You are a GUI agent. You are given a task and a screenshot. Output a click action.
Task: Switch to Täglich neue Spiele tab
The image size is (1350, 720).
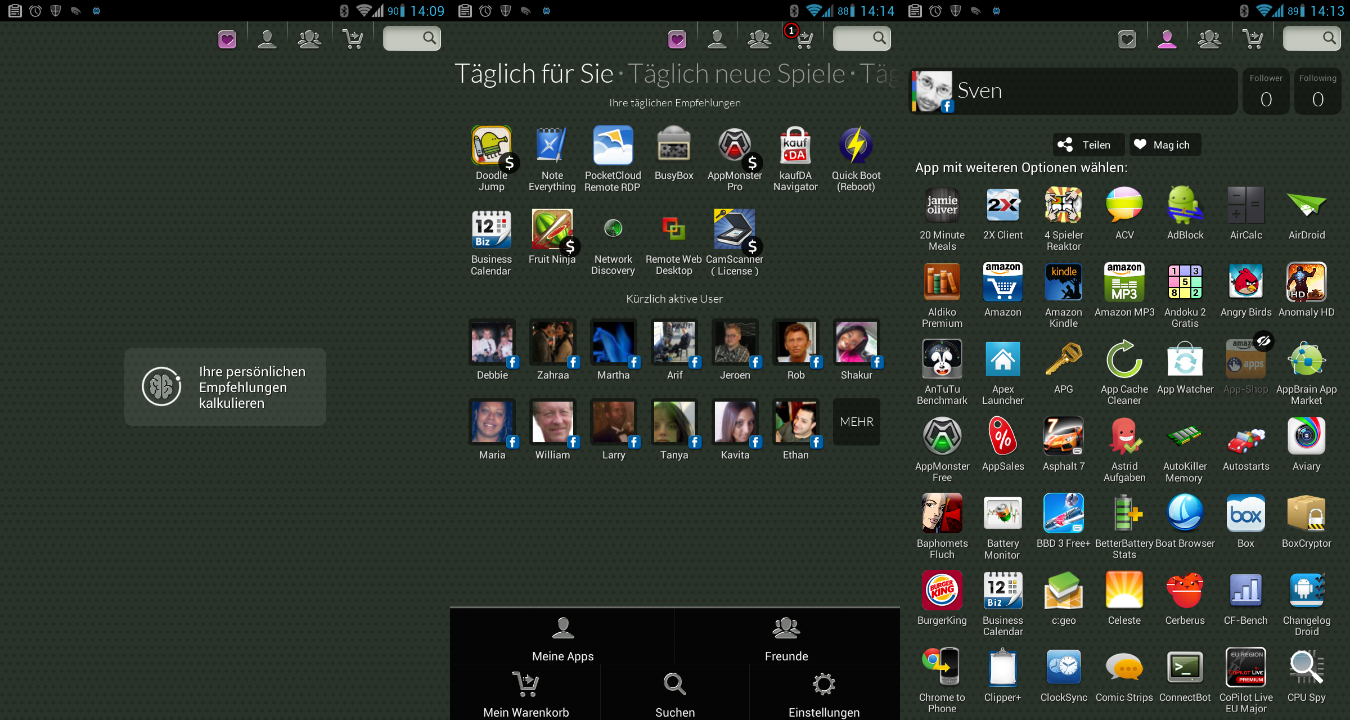(x=736, y=74)
